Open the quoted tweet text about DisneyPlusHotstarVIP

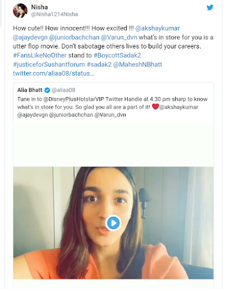pos(112,107)
